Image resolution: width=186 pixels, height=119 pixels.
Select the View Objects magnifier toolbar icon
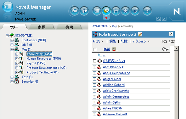pos(106,11)
